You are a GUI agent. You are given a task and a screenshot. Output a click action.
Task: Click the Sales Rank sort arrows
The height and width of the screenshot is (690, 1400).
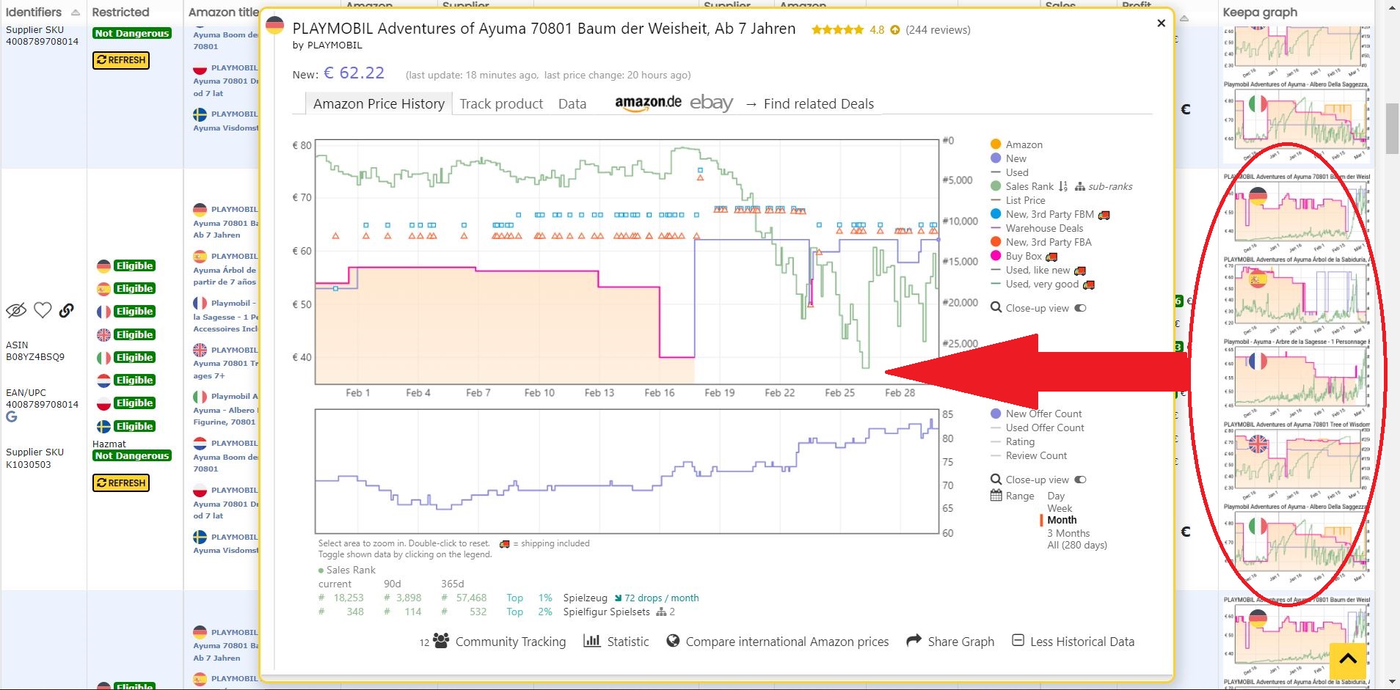pos(1062,186)
